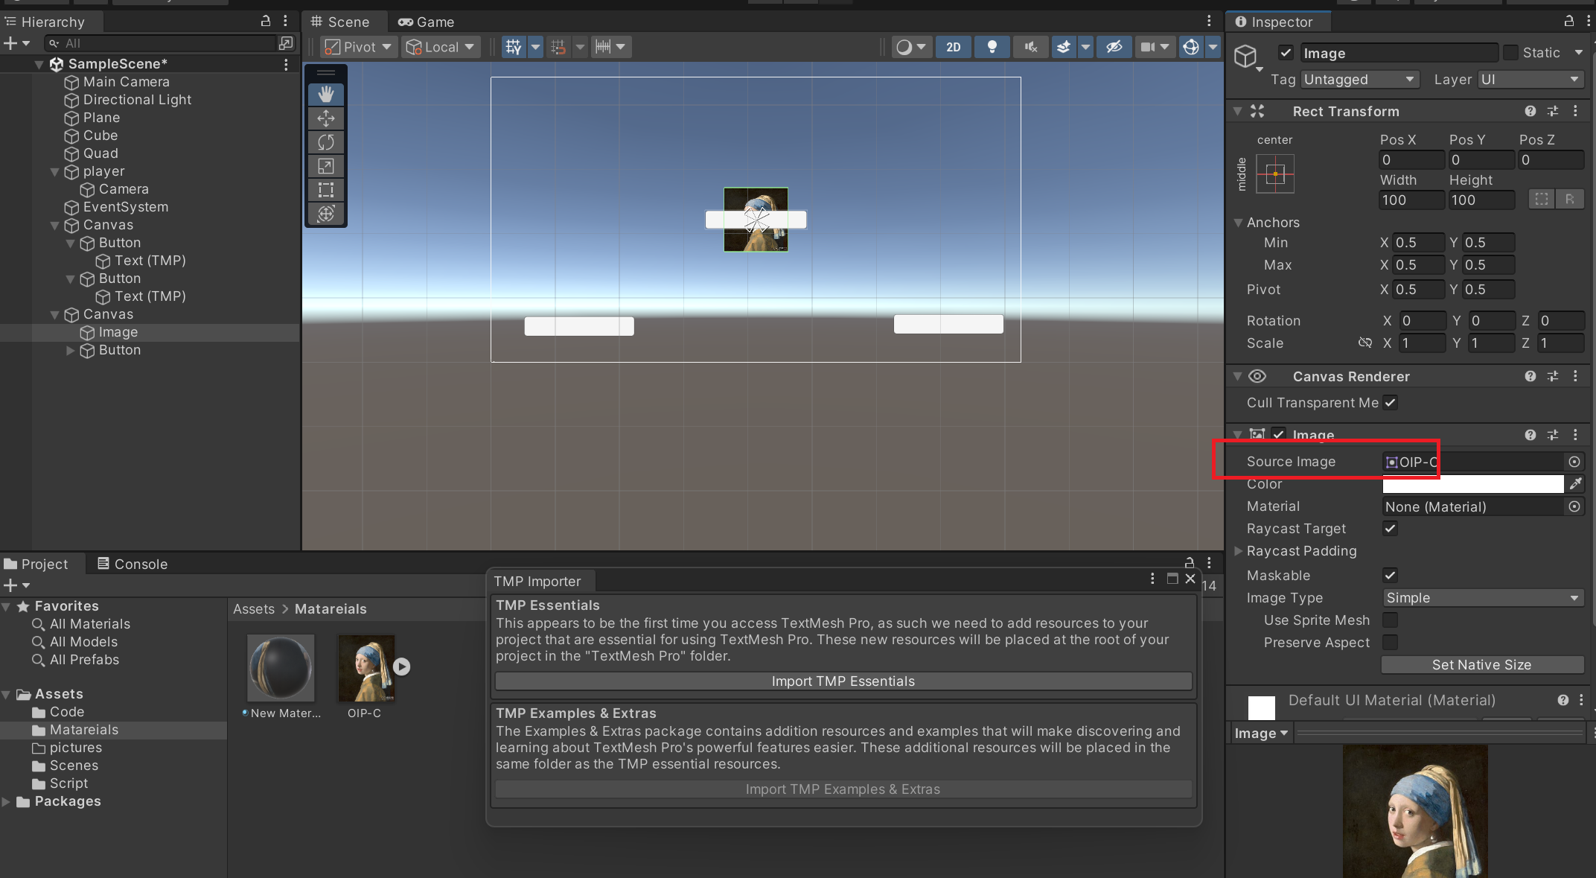Click the anchor presets box
The height and width of the screenshot is (878, 1596).
(1274, 174)
